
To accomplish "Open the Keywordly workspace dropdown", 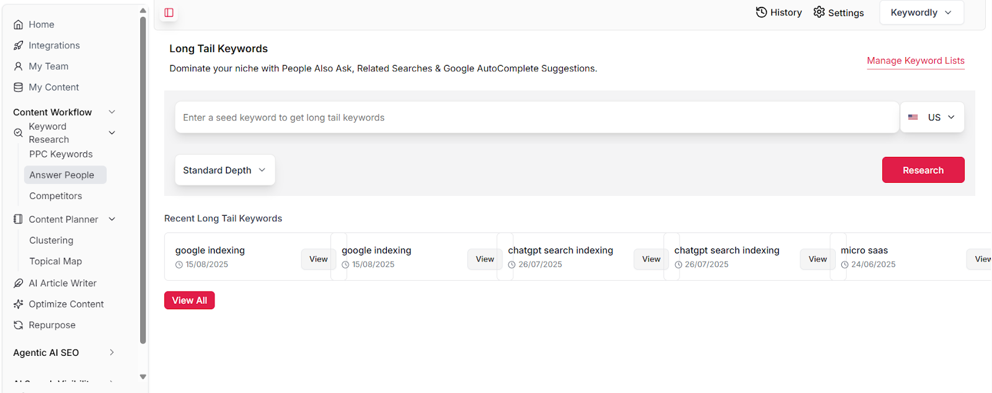I will (x=921, y=12).
